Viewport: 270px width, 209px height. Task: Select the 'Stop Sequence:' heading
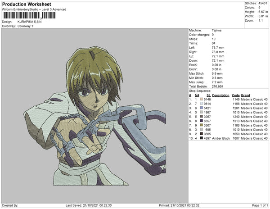(x=200, y=91)
